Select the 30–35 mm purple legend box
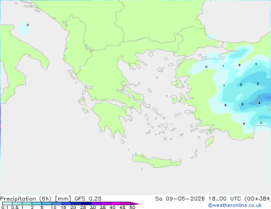Viewport: 271px width, 209px height. coord(96,203)
